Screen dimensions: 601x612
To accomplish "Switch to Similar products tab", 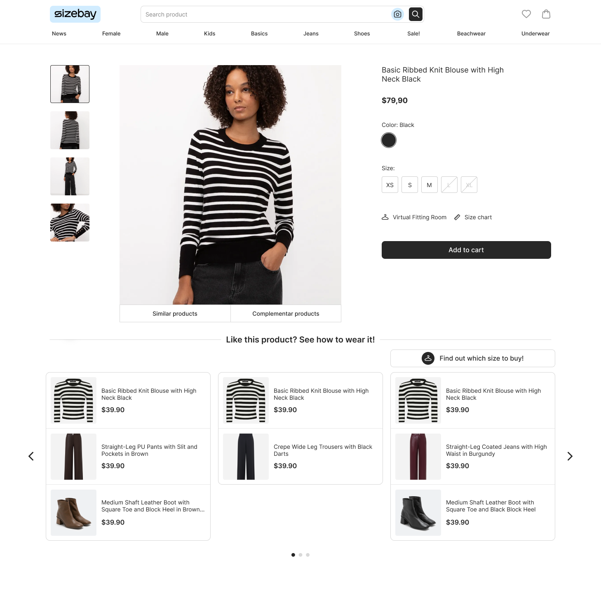I will coord(175,314).
